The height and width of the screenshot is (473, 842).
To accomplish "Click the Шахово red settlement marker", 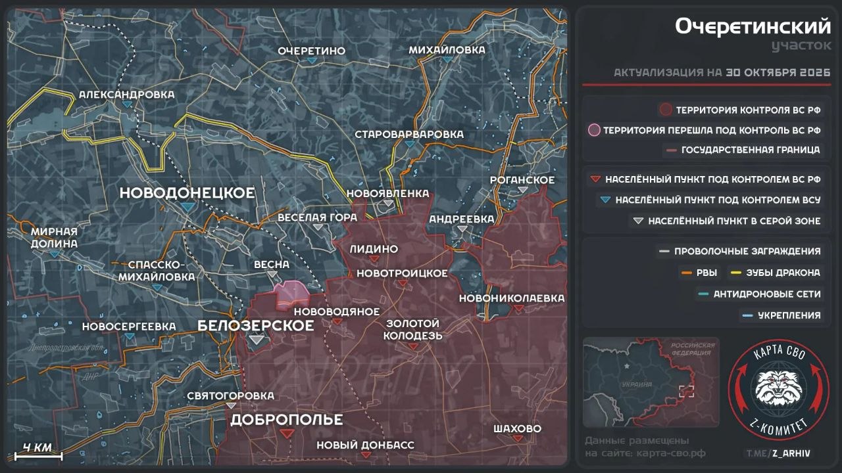I will click(518, 438).
